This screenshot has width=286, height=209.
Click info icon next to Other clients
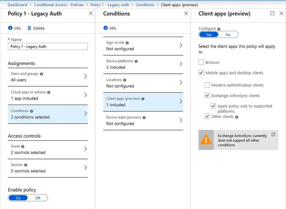[x=237, y=117]
